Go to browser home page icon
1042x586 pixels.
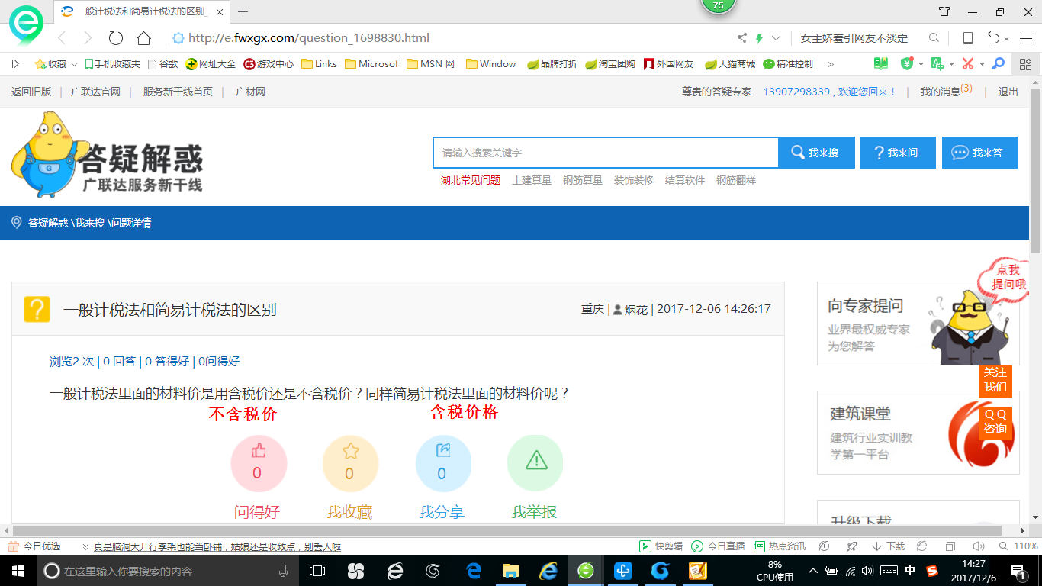point(143,38)
